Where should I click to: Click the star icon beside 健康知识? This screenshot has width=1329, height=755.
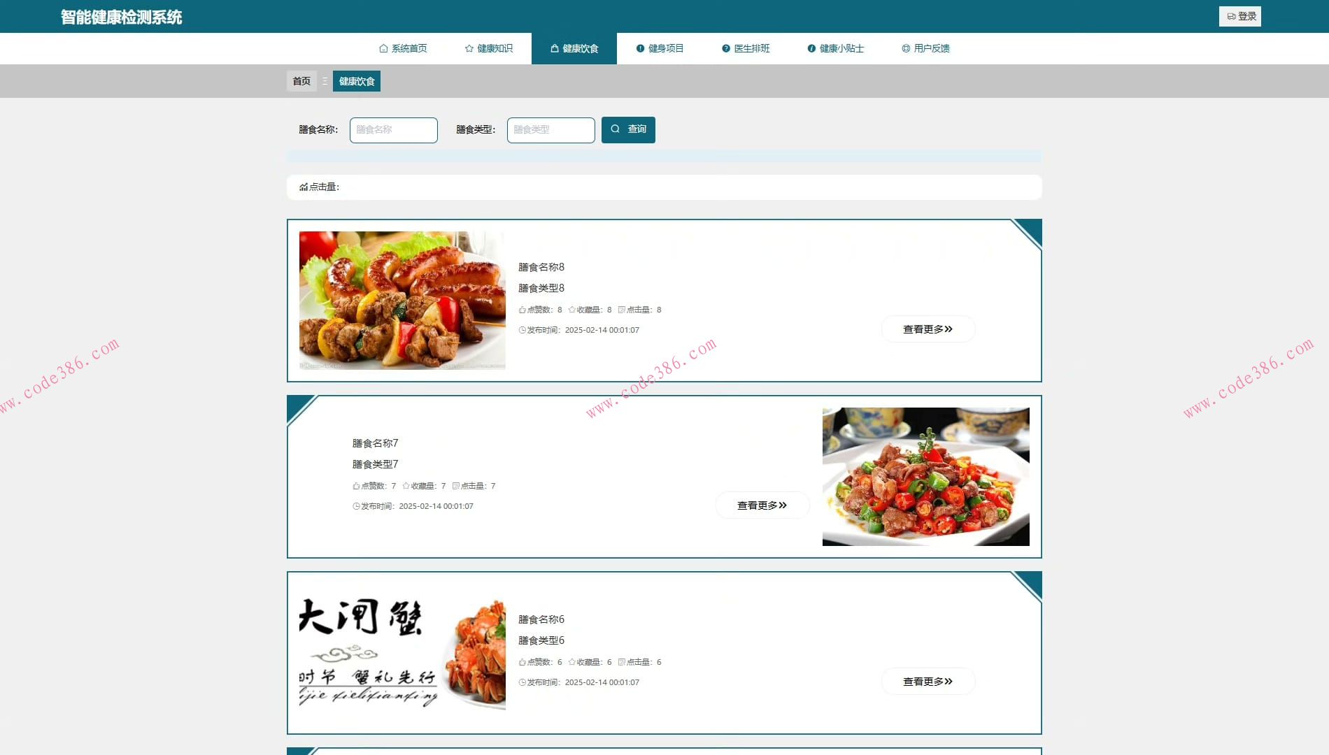tap(467, 48)
